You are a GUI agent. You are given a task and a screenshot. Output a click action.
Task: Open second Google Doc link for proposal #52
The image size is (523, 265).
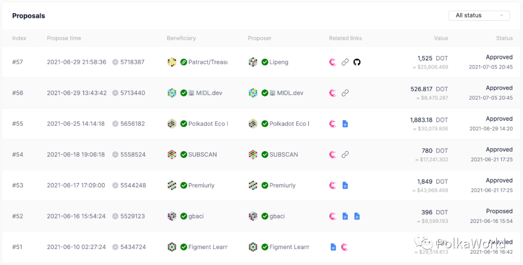coord(357,216)
